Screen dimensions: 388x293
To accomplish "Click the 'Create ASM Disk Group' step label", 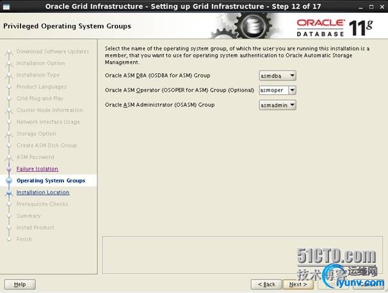I will click(x=47, y=146).
